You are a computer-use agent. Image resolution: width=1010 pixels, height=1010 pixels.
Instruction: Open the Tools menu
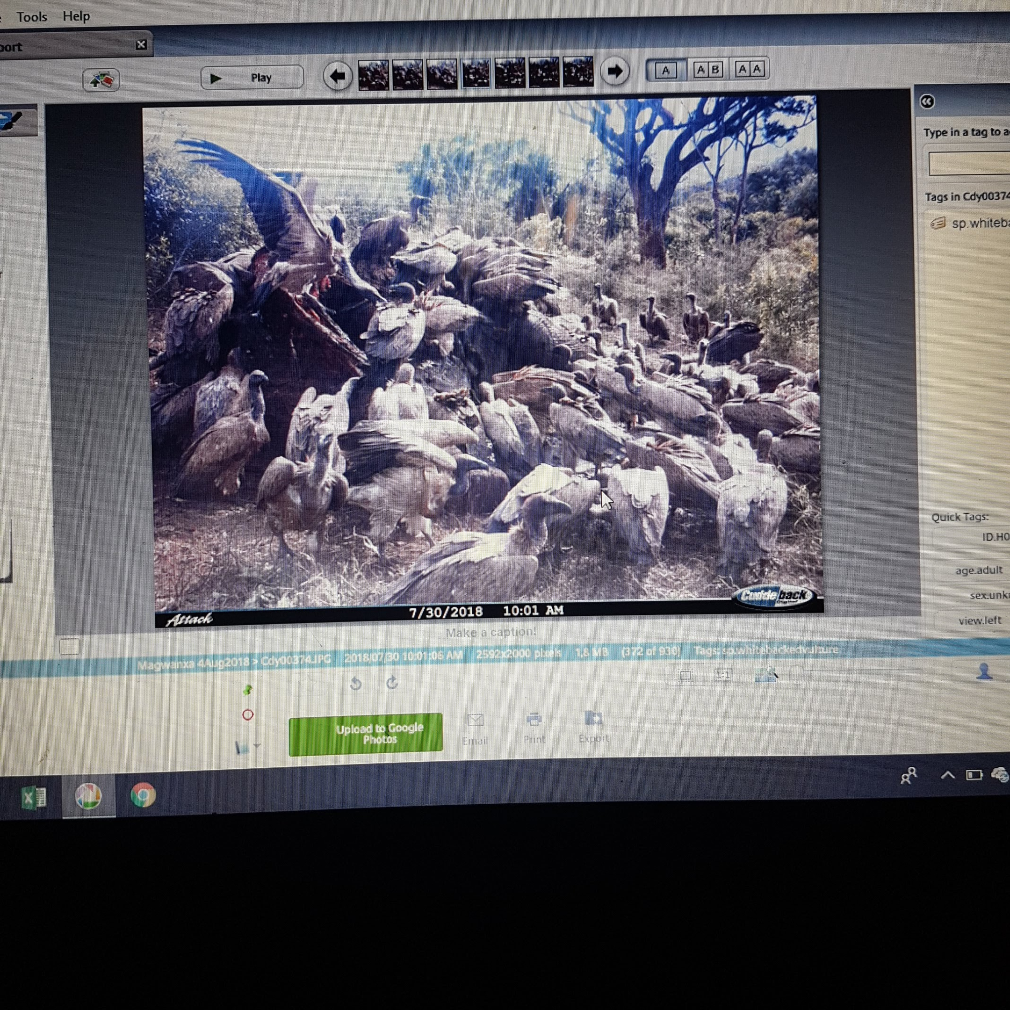click(x=32, y=17)
